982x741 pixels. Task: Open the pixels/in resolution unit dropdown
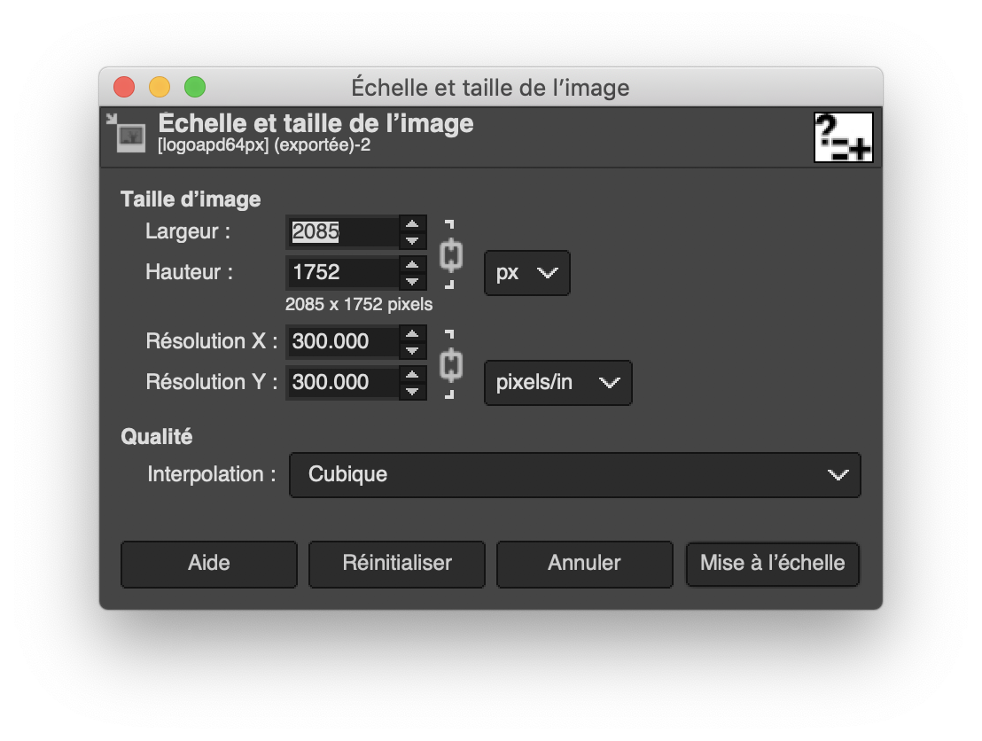[557, 383]
